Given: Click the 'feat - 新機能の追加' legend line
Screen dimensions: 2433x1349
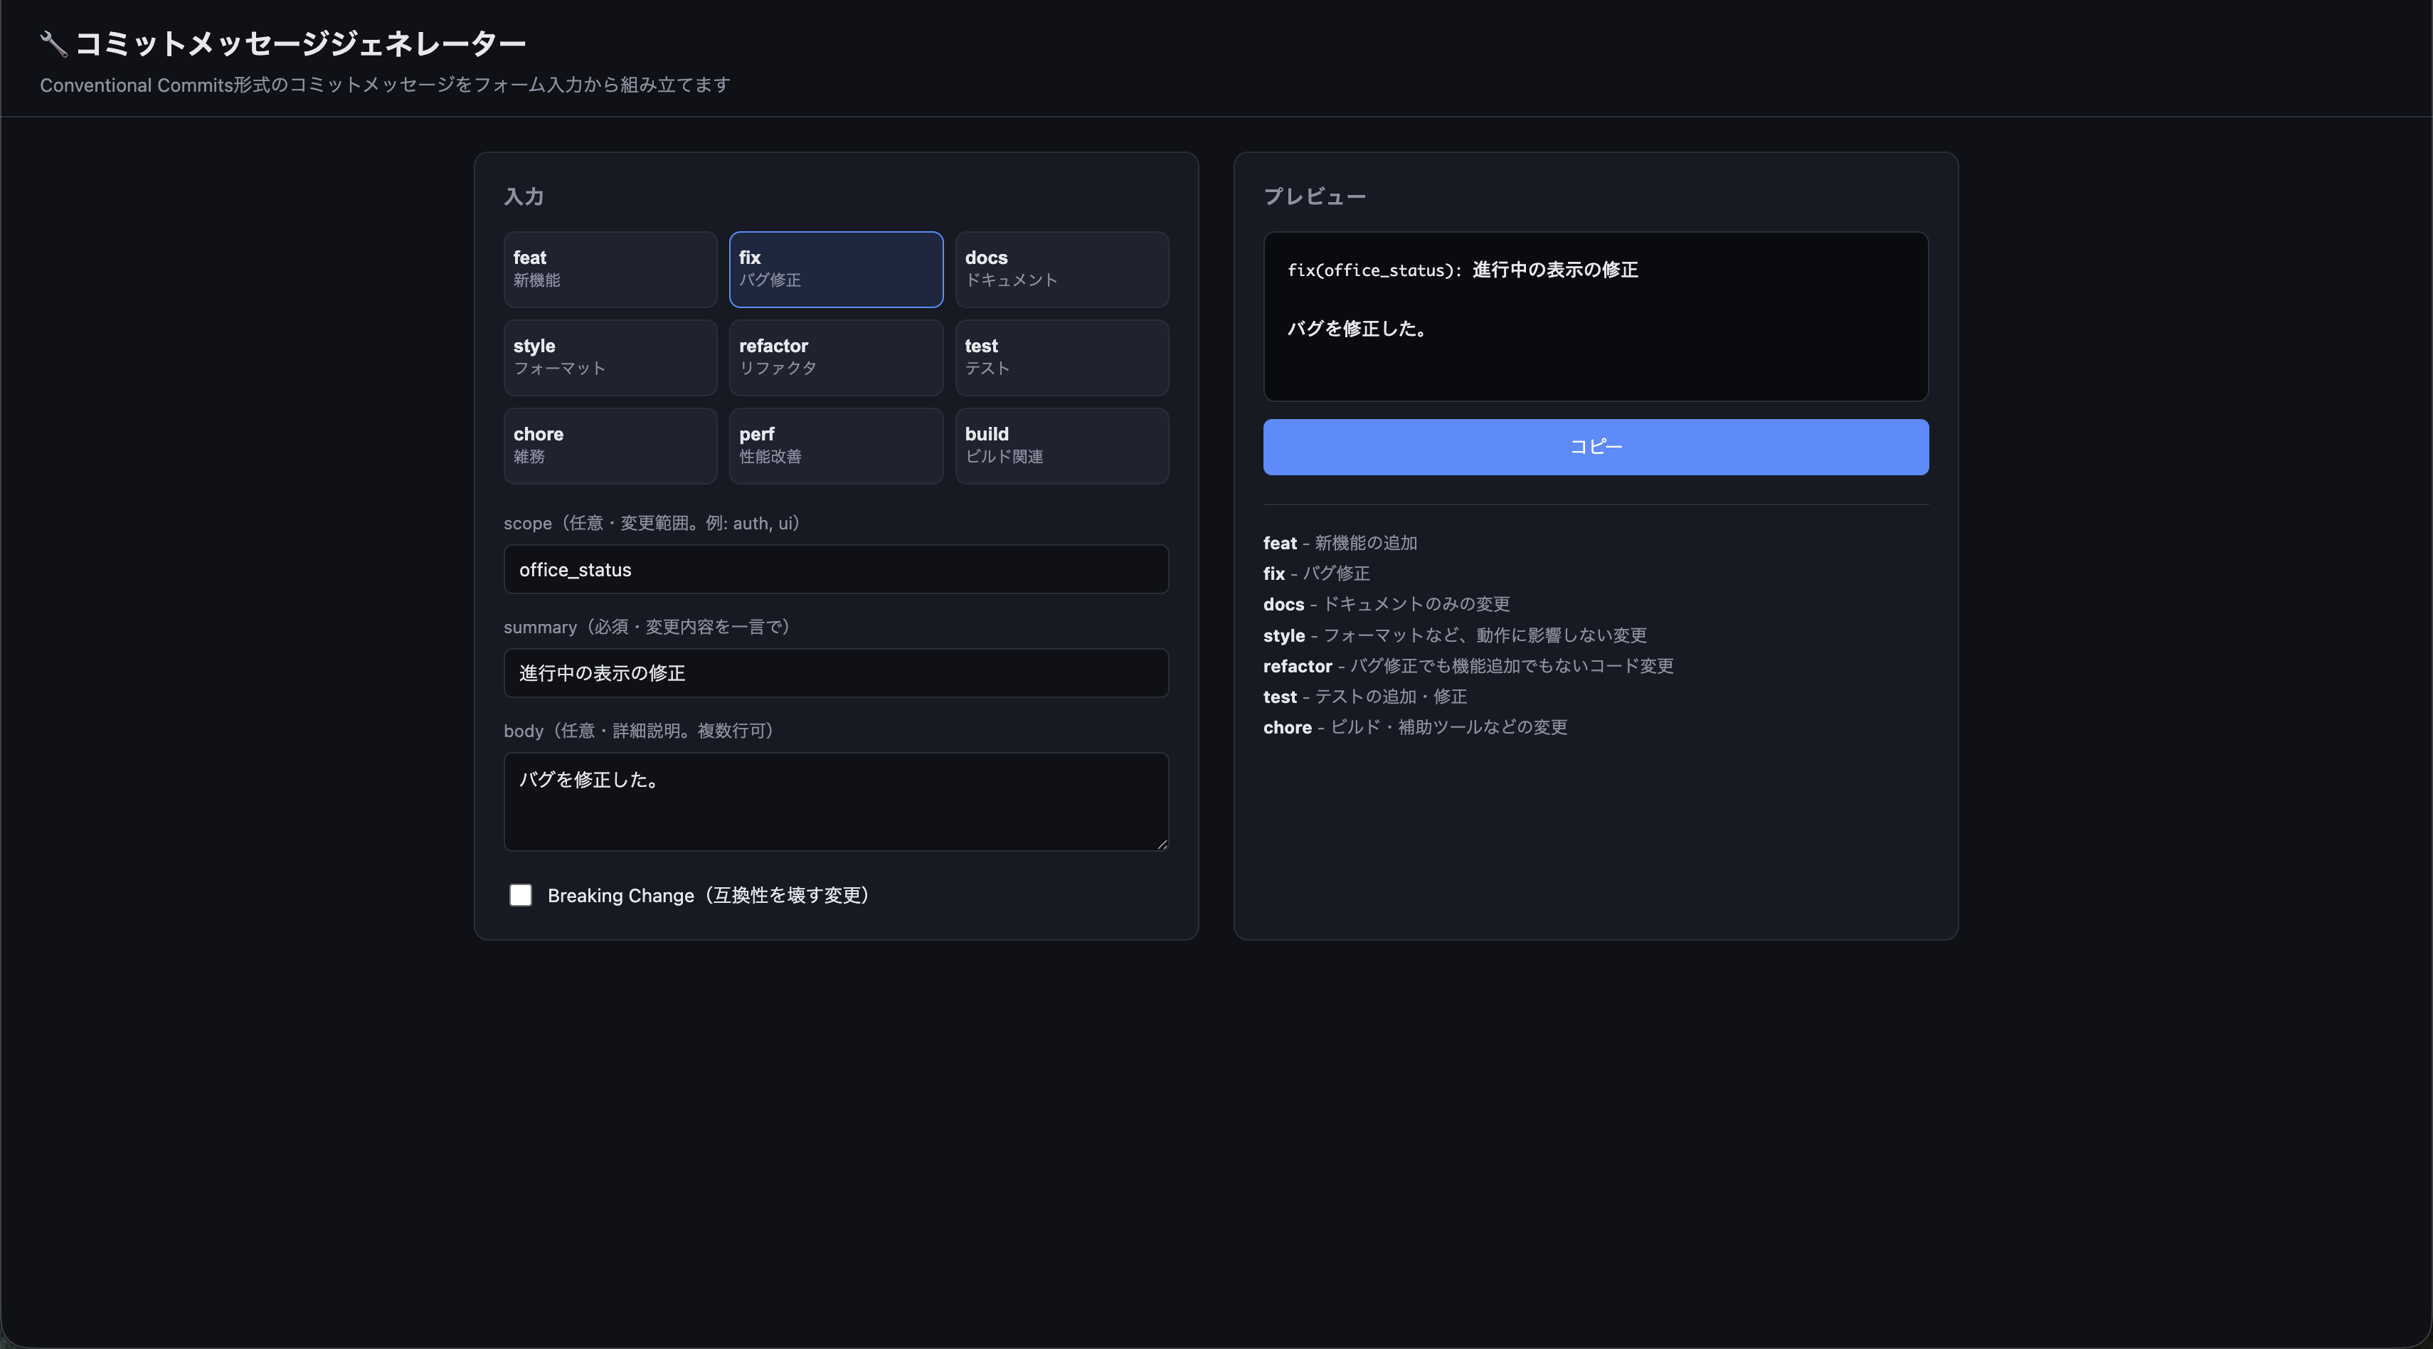Looking at the screenshot, I should [1340, 542].
